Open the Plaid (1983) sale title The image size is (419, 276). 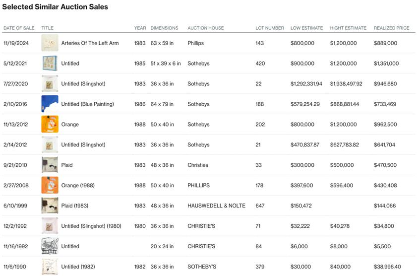[75, 206]
